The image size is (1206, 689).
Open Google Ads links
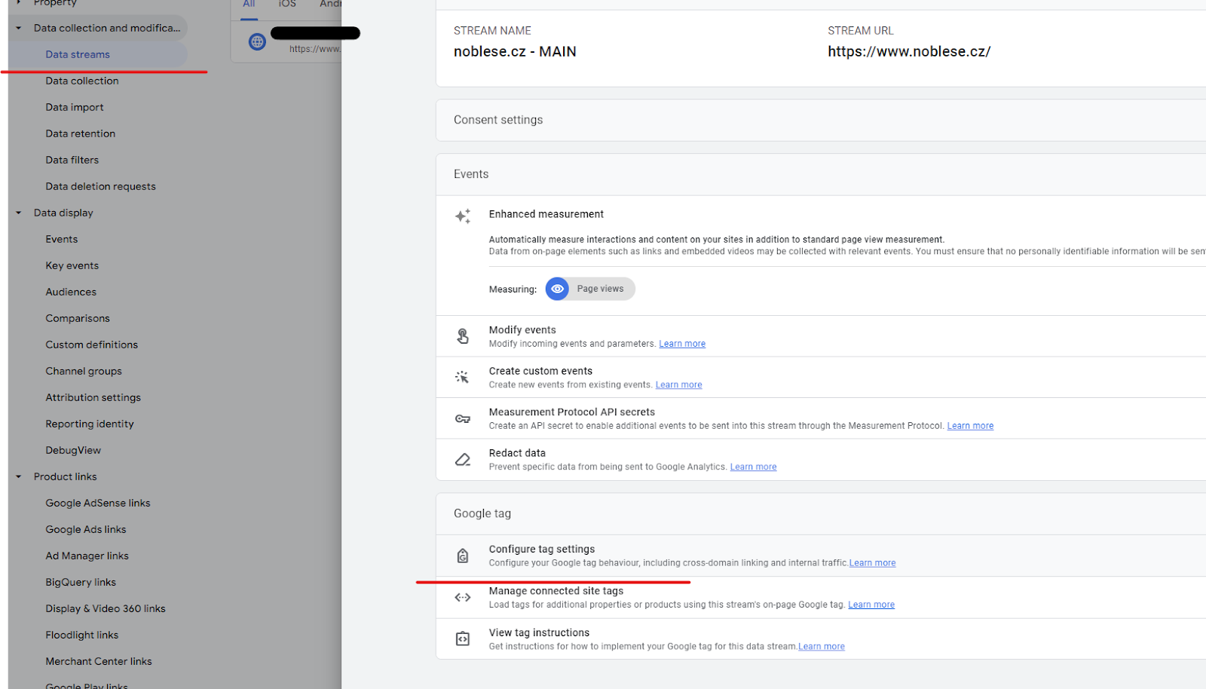[x=86, y=529]
